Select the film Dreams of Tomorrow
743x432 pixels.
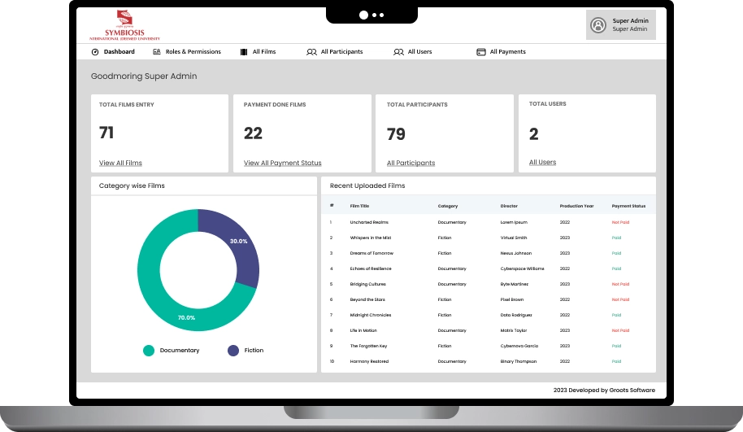coord(371,253)
